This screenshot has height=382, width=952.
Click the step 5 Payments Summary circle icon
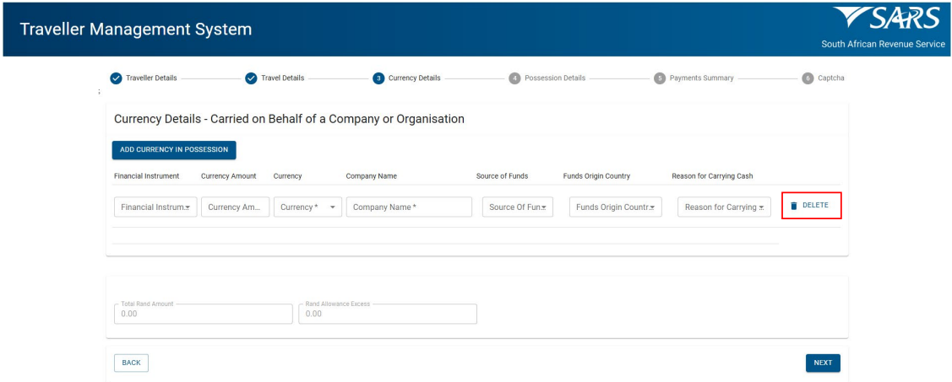[x=660, y=78]
